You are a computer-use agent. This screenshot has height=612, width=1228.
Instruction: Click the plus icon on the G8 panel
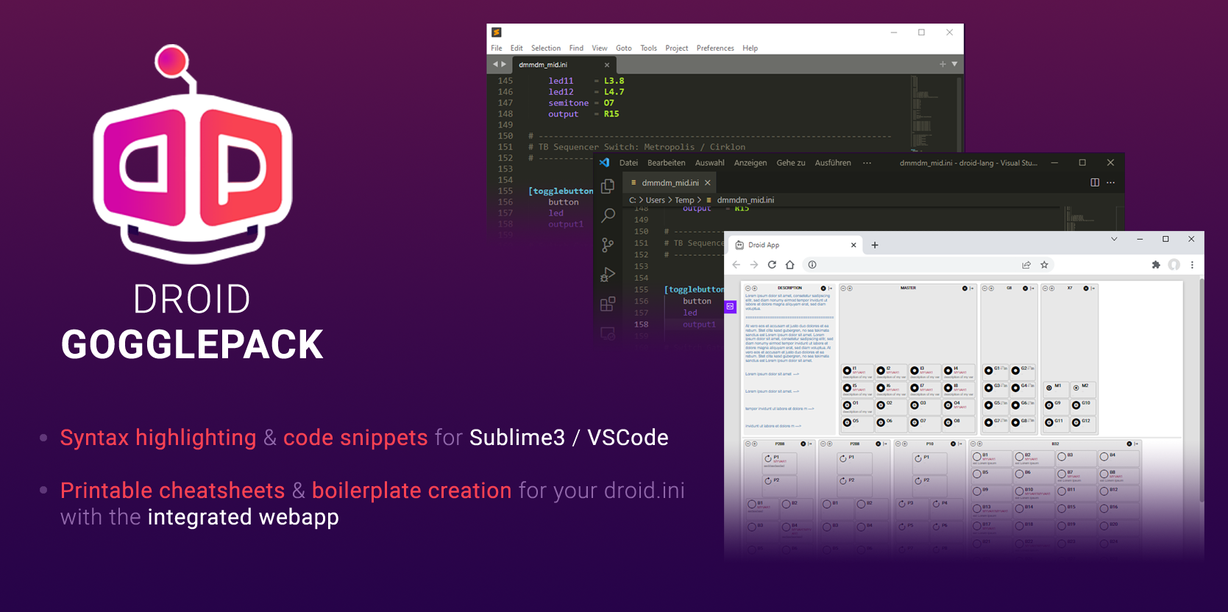991,288
